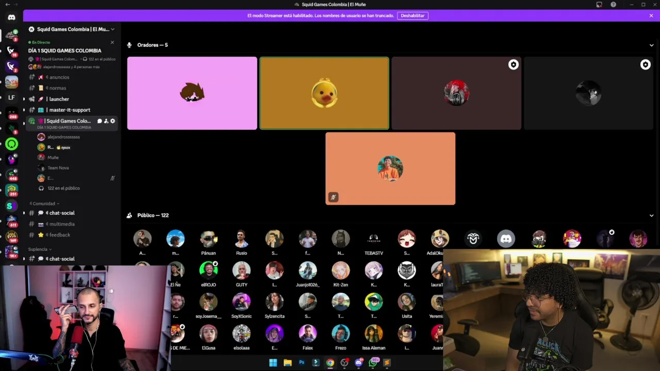Open Photoshop from taskbar
660x371 pixels.
tap(302, 363)
